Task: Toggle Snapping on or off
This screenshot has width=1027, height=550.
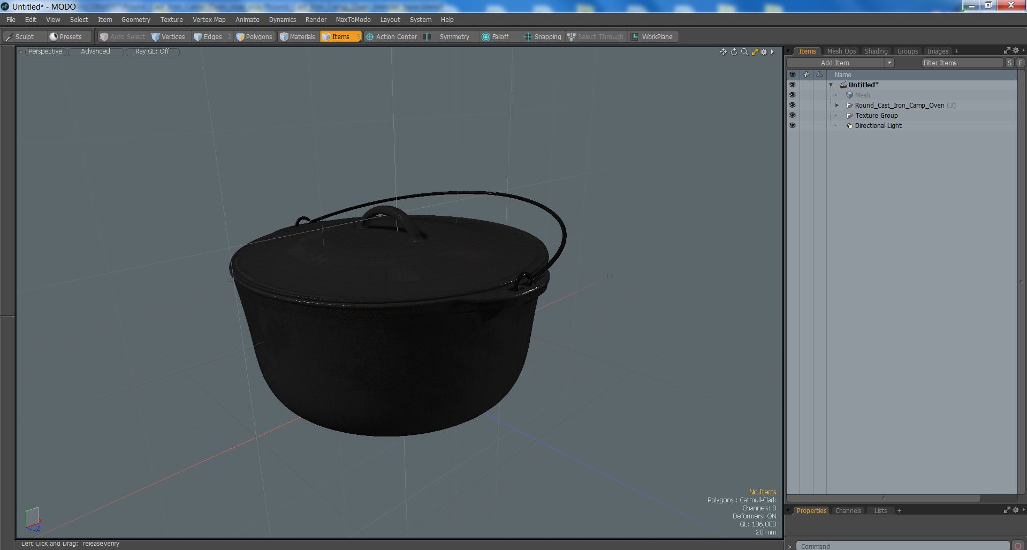Action: click(543, 36)
